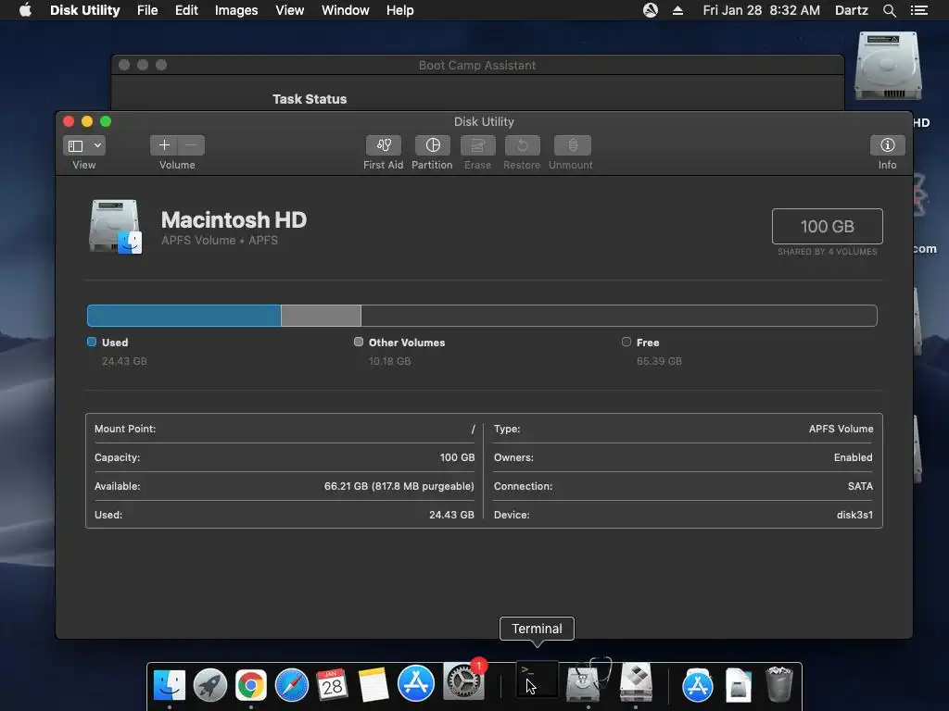Open the Disk Utility app menu
Viewport: 949px width, 711px height.
coord(84,10)
